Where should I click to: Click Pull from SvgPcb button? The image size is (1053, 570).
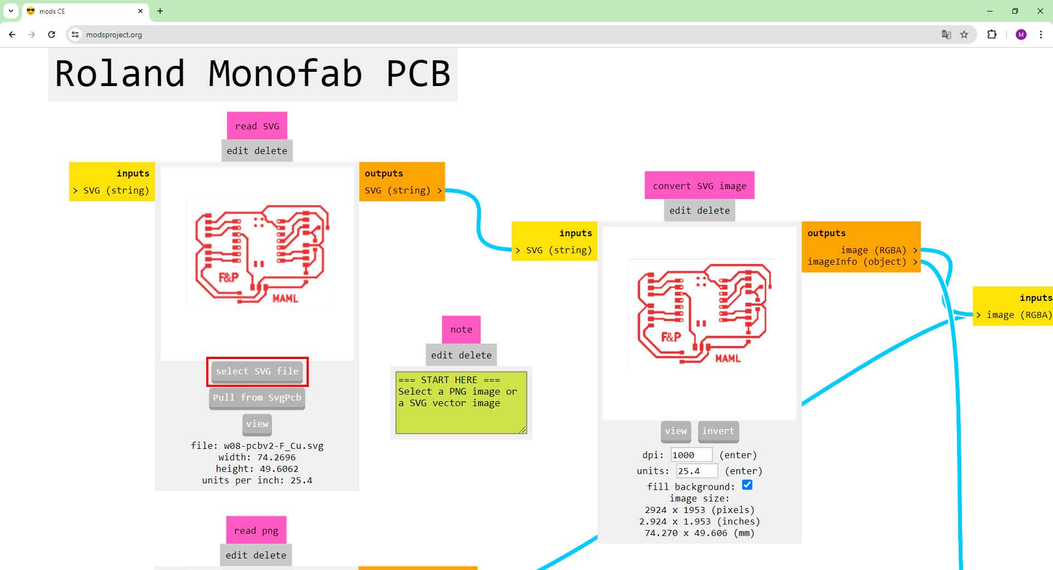click(257, 398)
